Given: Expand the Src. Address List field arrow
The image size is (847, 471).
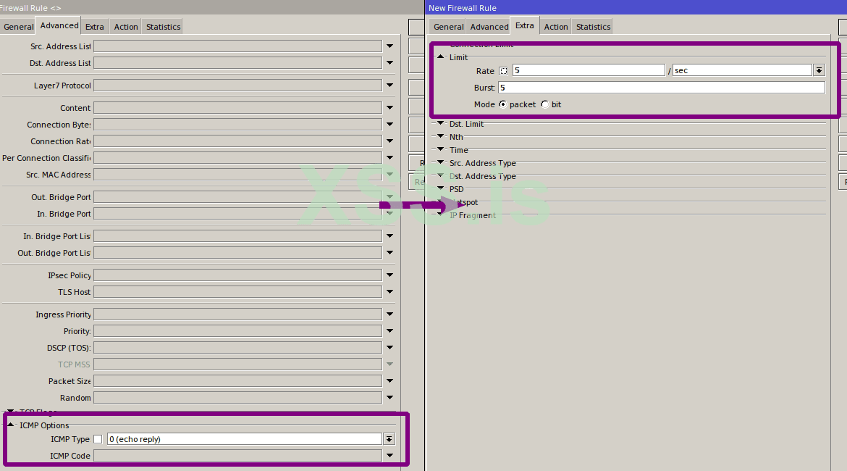Looking at the screenshot, I should pyautogui.click(x=389, y=46).
